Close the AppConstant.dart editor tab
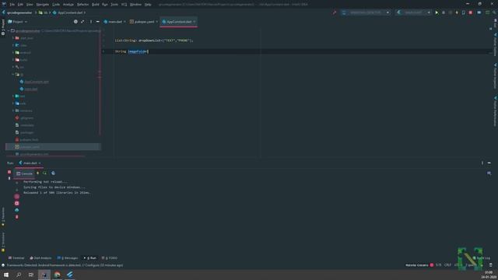 point(195,22)
